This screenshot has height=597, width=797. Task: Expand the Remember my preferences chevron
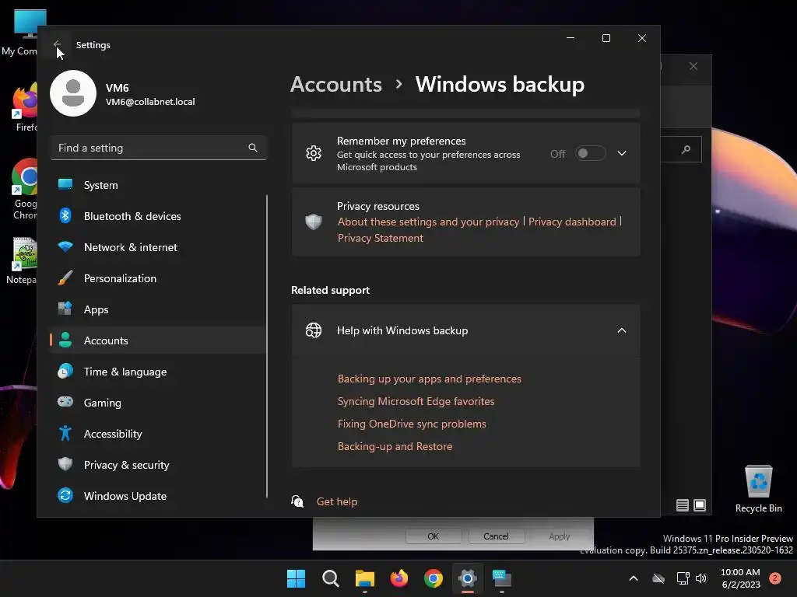click(x=622, y=153)
